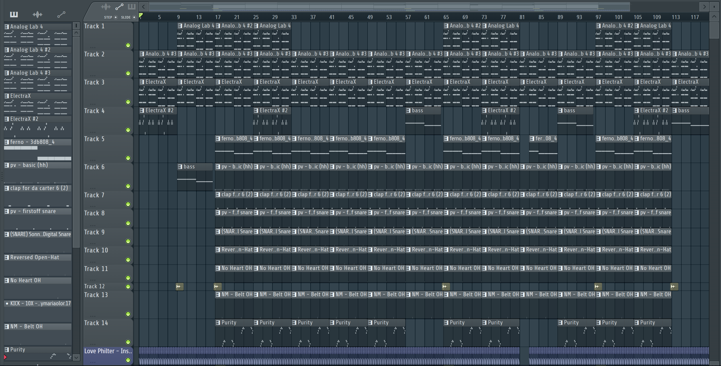Switch picker panel to the patterns tab

point(14,14)
